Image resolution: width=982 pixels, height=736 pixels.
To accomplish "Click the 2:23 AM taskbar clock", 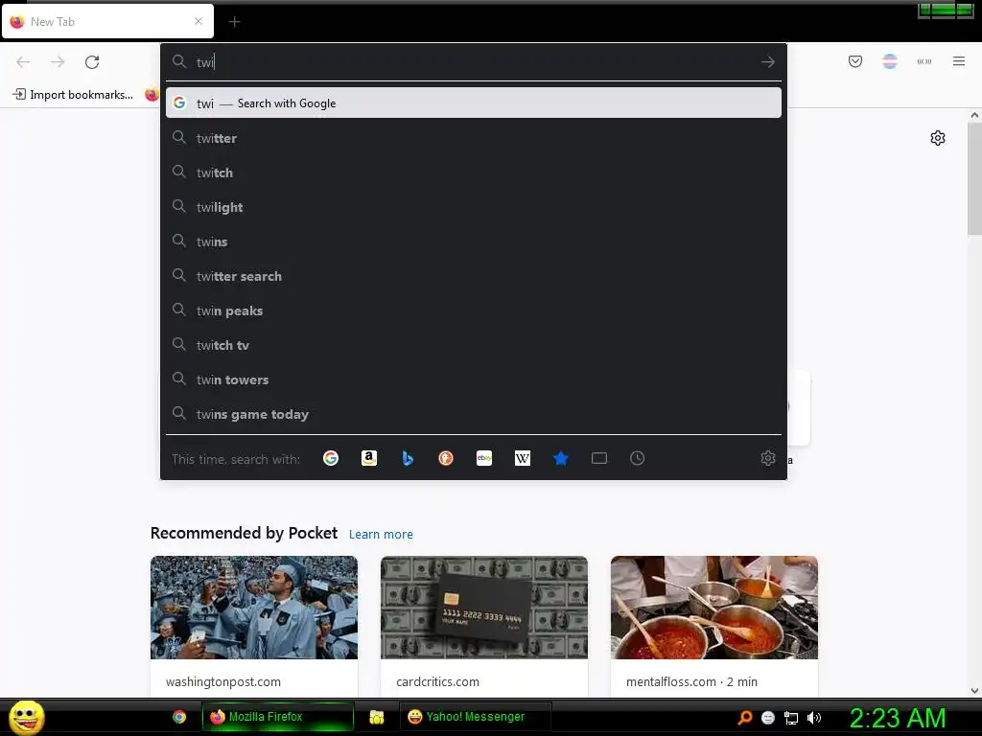I will (x=897, y=718).
